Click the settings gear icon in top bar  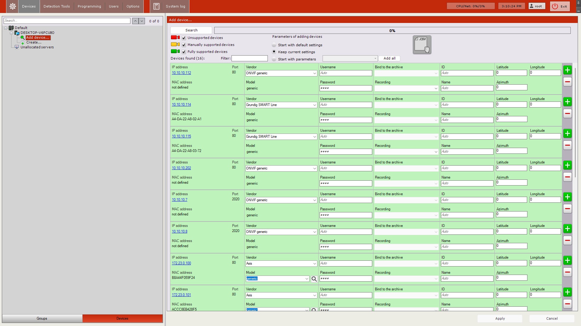(12, 6)
